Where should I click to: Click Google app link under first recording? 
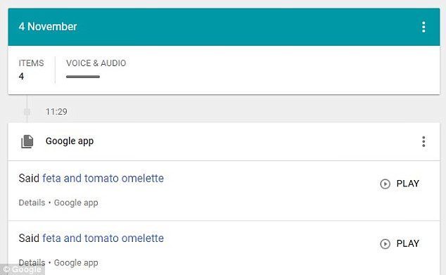76,203
